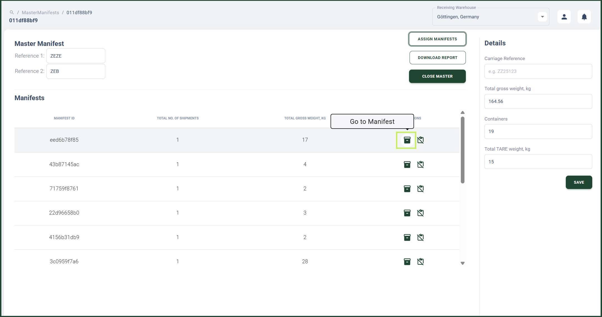Screen dimensions: 602x317
Task: Focus the Carriage Reference input field
Action: [x=538, y=71]
